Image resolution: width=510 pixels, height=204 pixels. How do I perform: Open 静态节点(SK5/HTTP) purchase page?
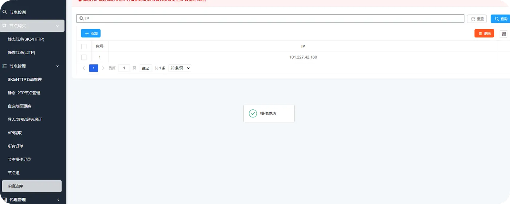pyautogui.click(x=26, y=39)
